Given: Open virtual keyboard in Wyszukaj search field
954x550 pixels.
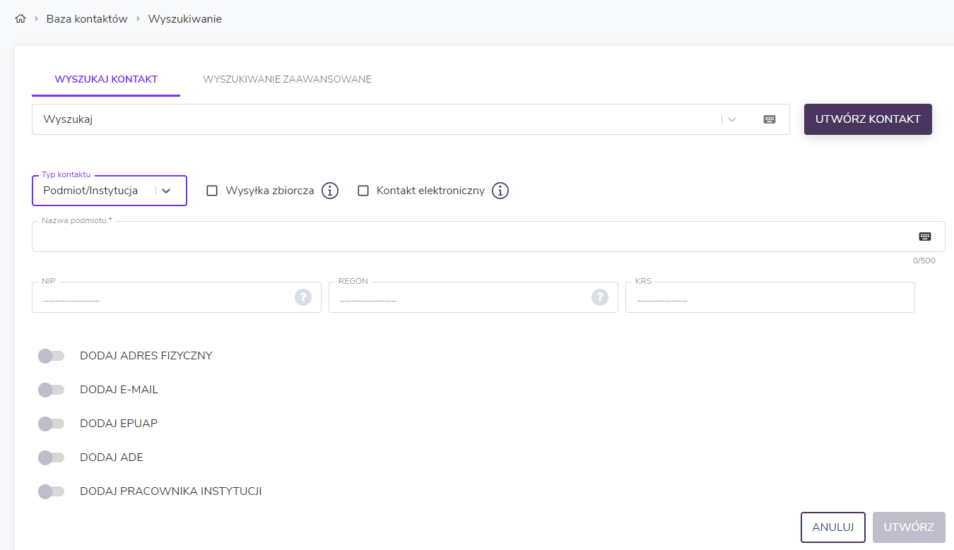Looking at the screenshot, I should click(770, 119).
